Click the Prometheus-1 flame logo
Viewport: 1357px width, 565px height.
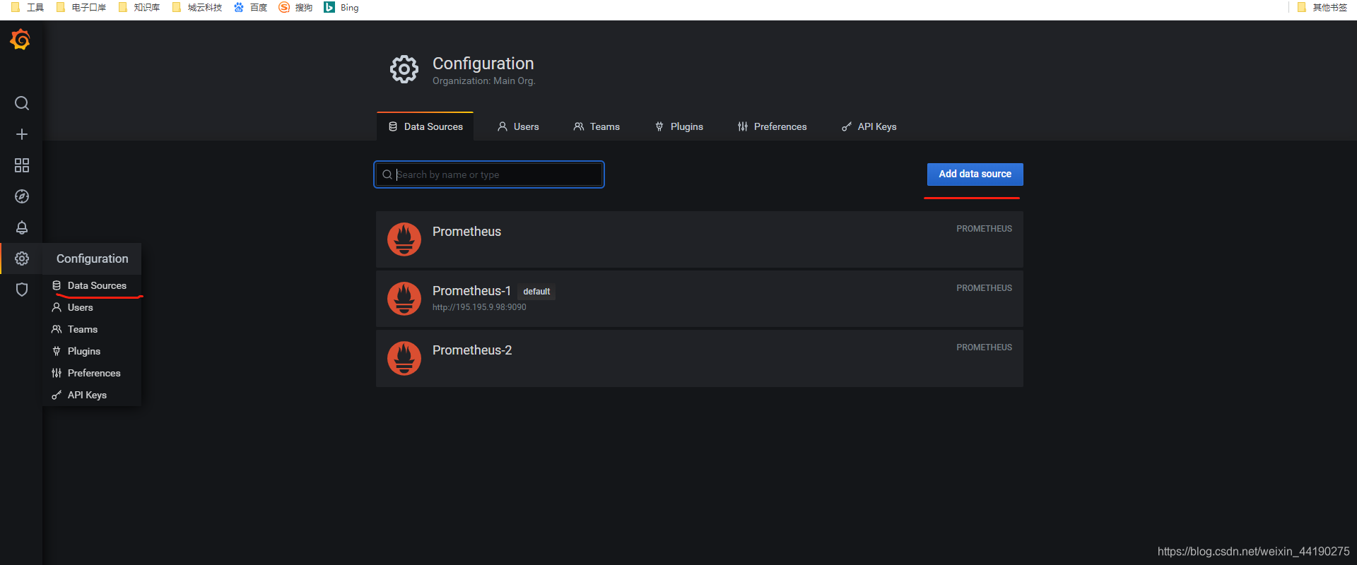click(x=404, y=299)
